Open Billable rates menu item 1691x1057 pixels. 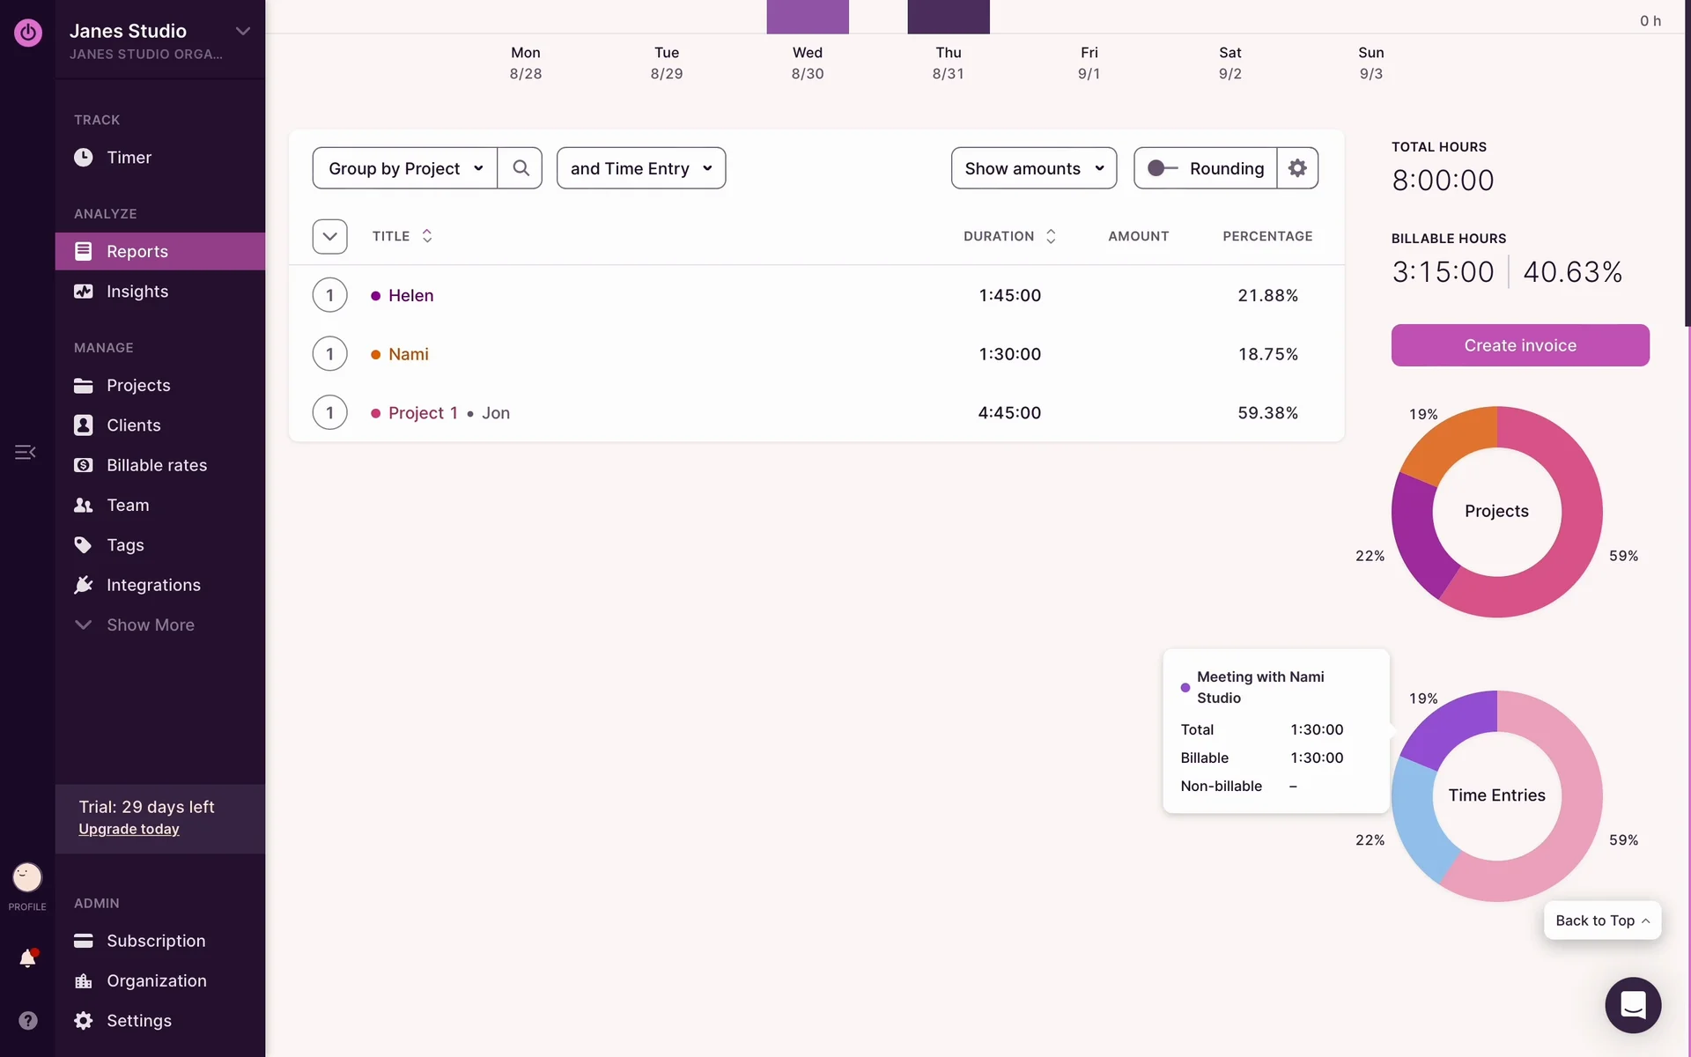pos(156,465)
